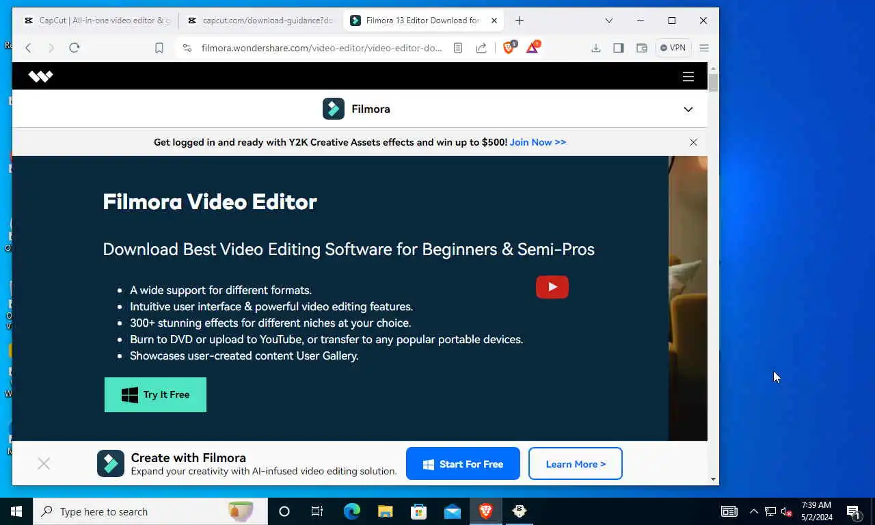Click the Filmora logo icon in the product bar

[334, 109]
